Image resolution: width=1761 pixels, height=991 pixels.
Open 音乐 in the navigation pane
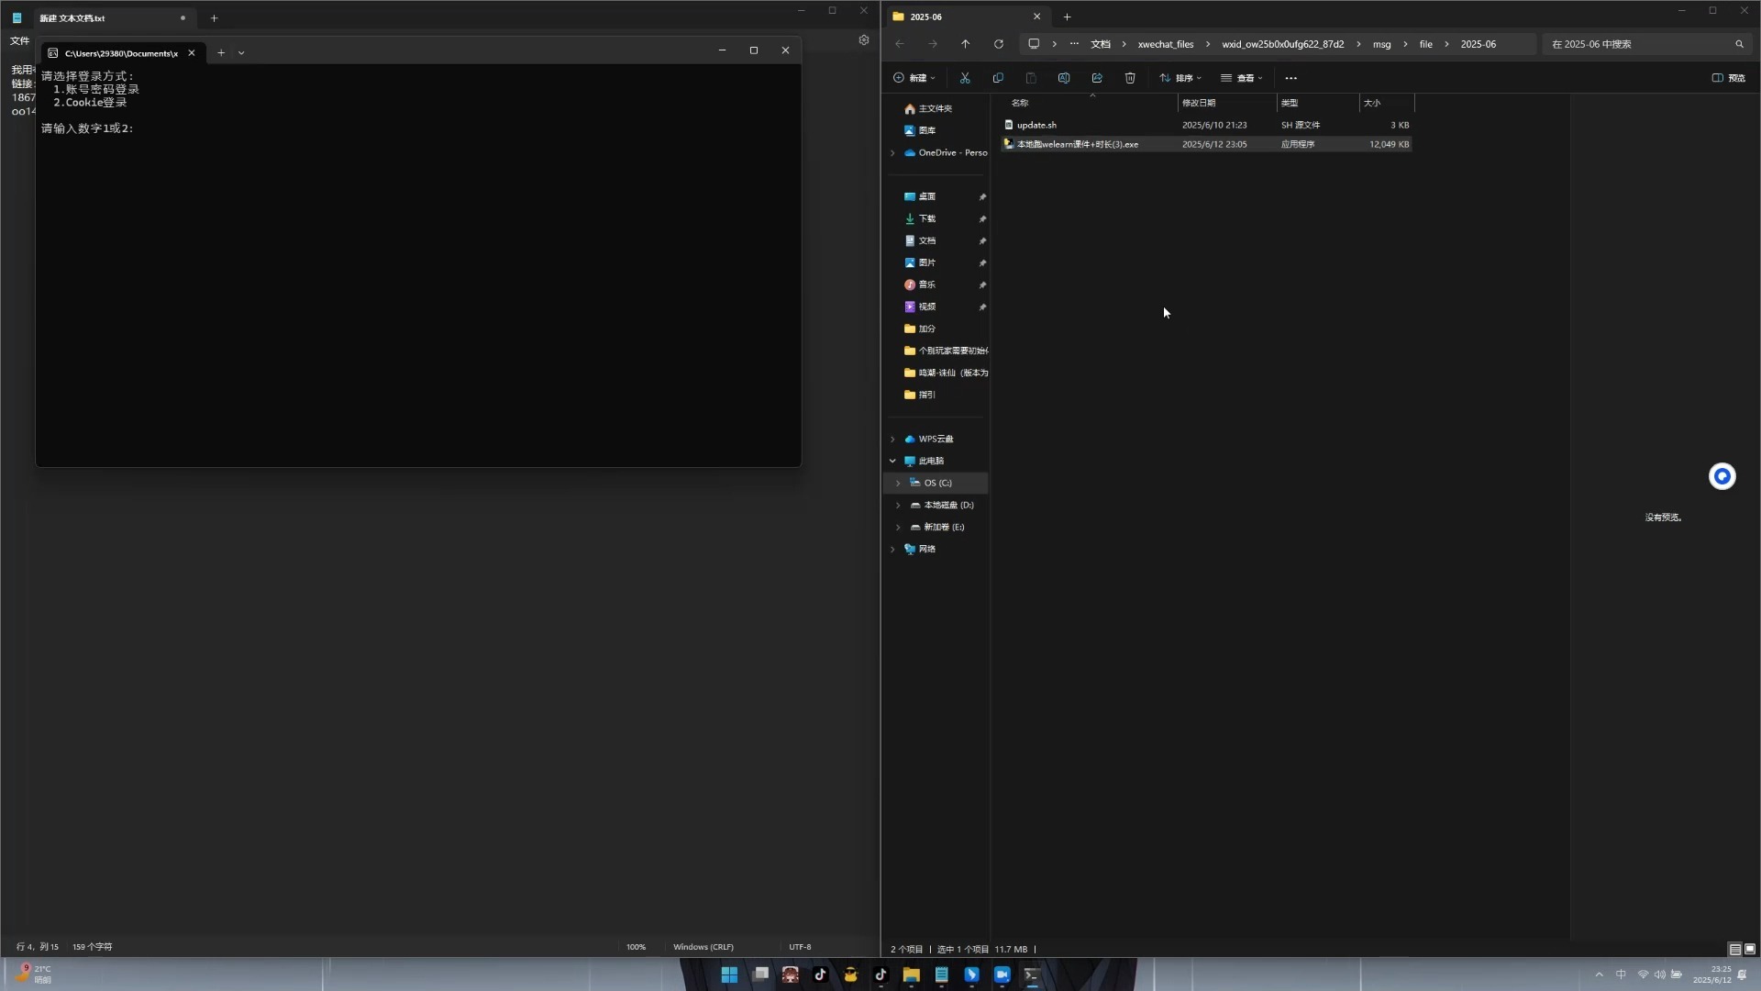coord(927,285)
